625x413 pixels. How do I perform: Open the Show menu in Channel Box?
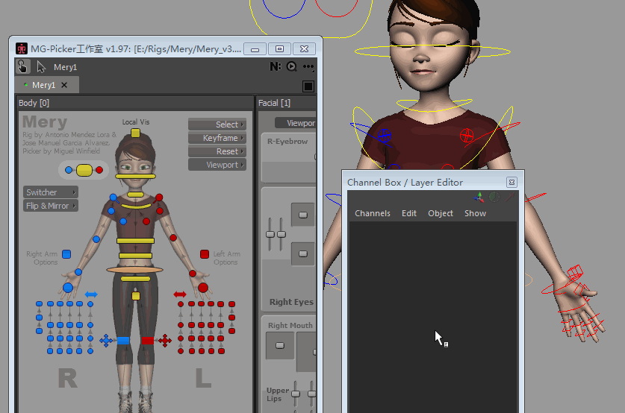(x=475, y=213)
